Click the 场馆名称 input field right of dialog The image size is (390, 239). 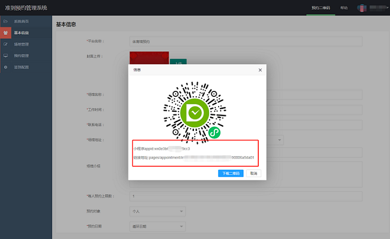pos(314,95)
